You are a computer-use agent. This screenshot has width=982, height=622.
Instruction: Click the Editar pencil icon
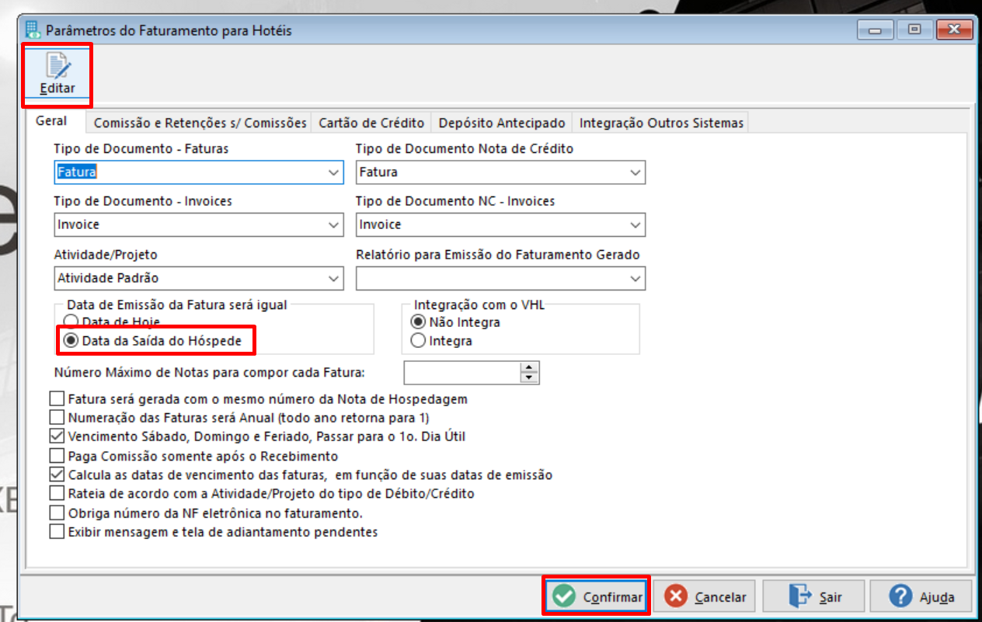pyautogui.click(x=57, y=66)
